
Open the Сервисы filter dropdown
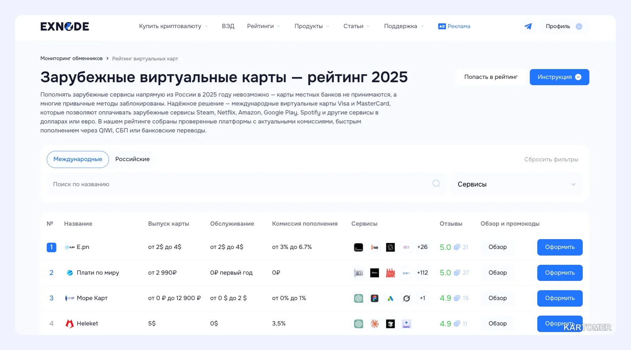[x=516, y=184]
